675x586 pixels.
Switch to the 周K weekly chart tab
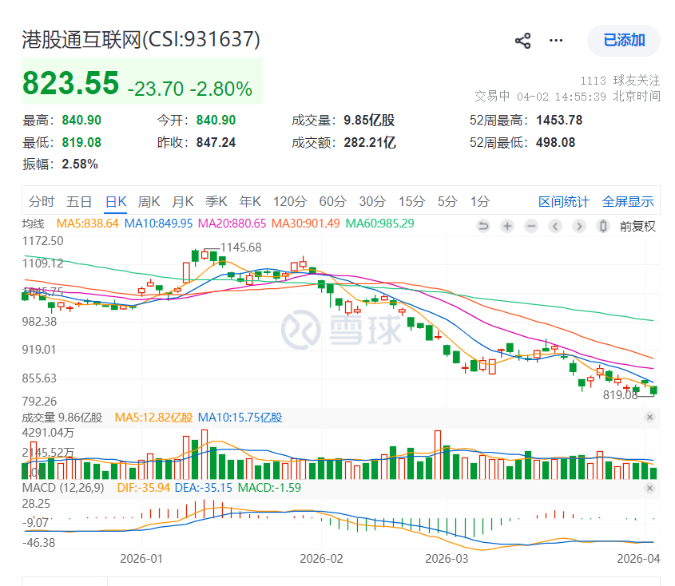point(149,202)
